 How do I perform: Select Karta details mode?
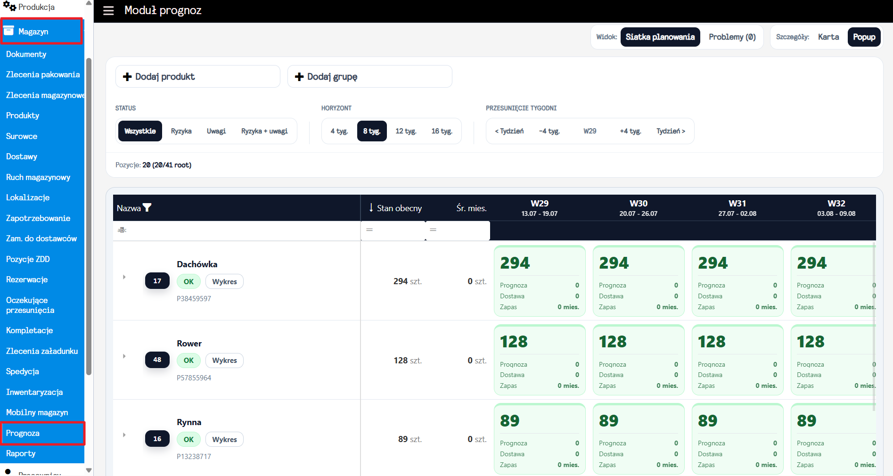click(828, 37)
